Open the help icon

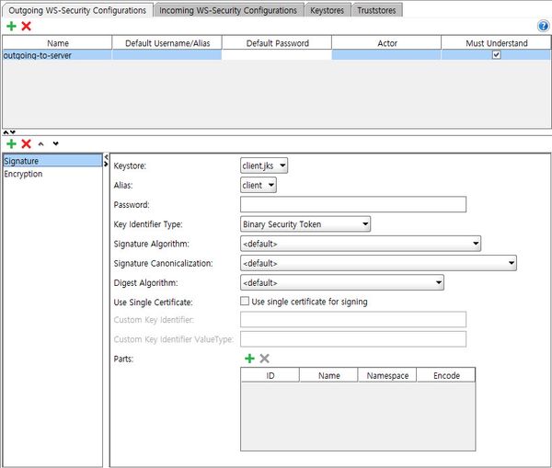pos(543,26)
